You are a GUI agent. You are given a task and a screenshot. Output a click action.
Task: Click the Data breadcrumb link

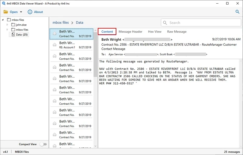(x=80, y=22)
